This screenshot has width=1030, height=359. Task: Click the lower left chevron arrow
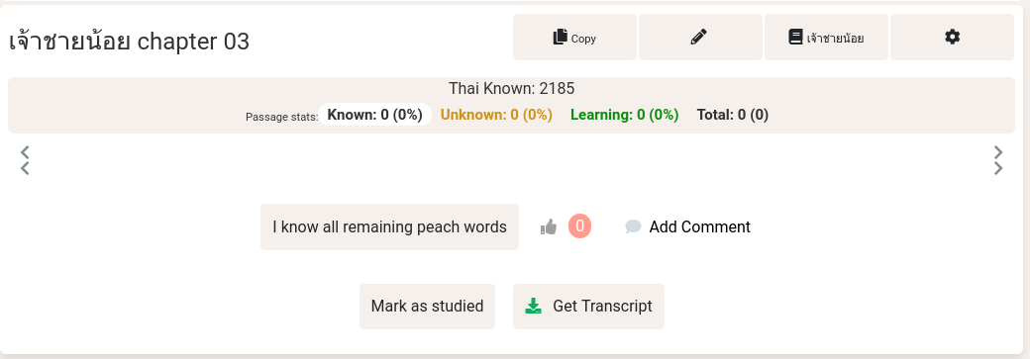25,169
